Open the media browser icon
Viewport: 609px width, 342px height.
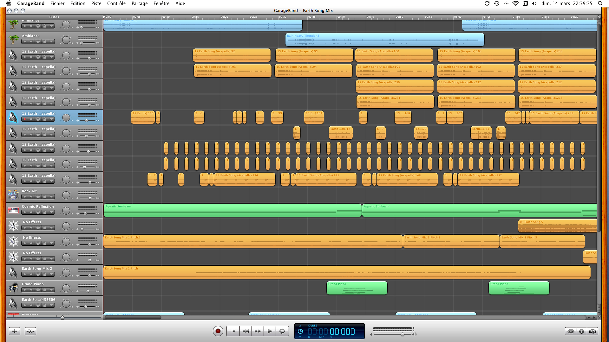click(592, 331)
